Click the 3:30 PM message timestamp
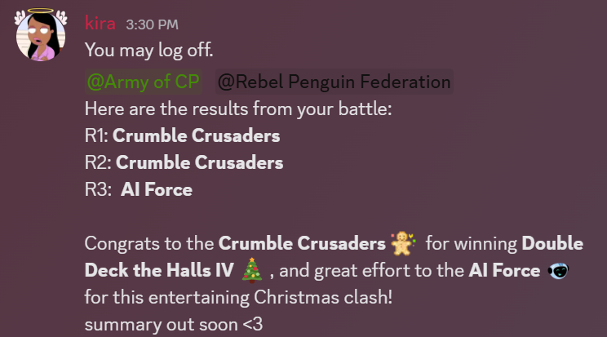 tap(152, 24)
